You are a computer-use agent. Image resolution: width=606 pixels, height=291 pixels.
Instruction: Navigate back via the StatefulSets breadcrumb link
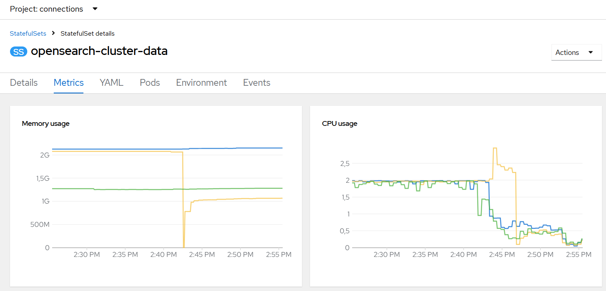tap(28, 33)
